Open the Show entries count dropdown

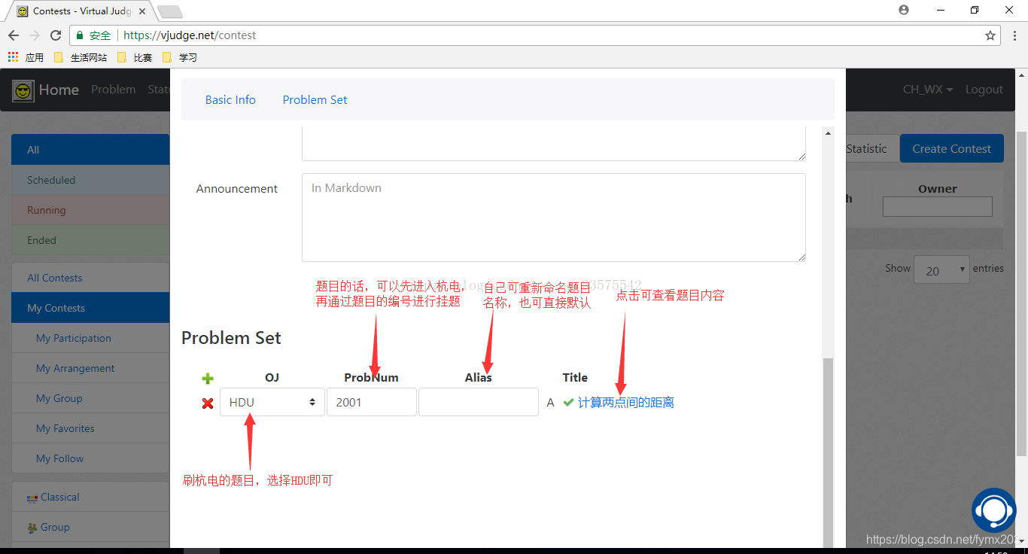tap(941, 269)
